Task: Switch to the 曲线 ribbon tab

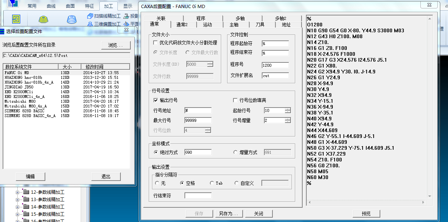Action: click(x=52, y=6)
